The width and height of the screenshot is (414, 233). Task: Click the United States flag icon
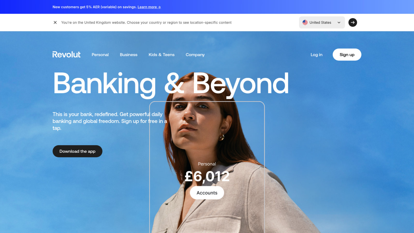click(x=305, y=23)
